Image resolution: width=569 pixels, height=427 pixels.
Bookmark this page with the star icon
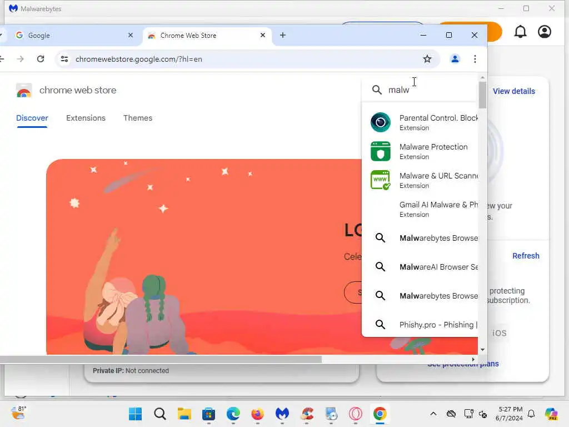point(427,59)
